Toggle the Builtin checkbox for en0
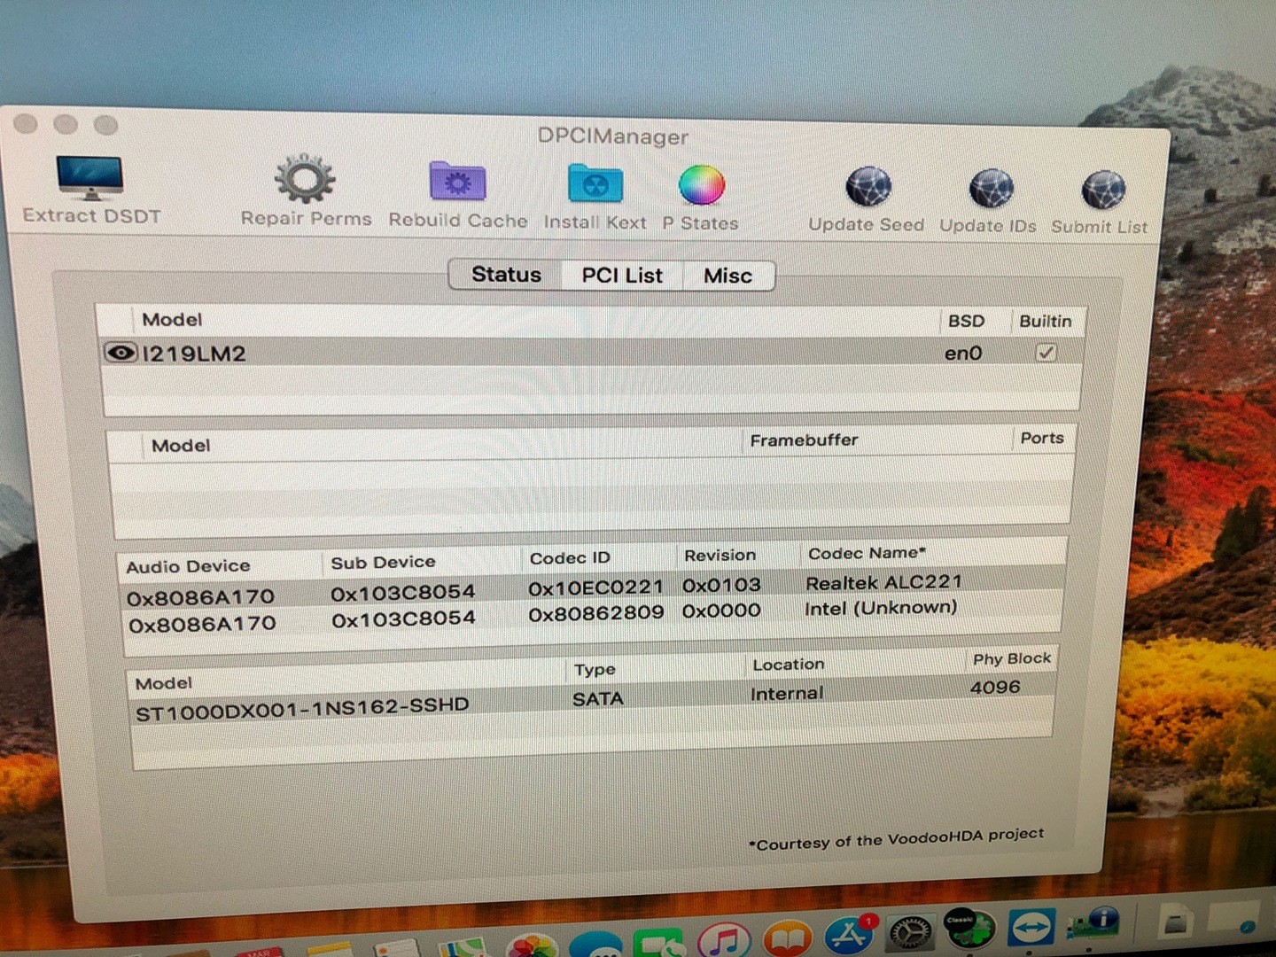 click(x=1046, y=352)
